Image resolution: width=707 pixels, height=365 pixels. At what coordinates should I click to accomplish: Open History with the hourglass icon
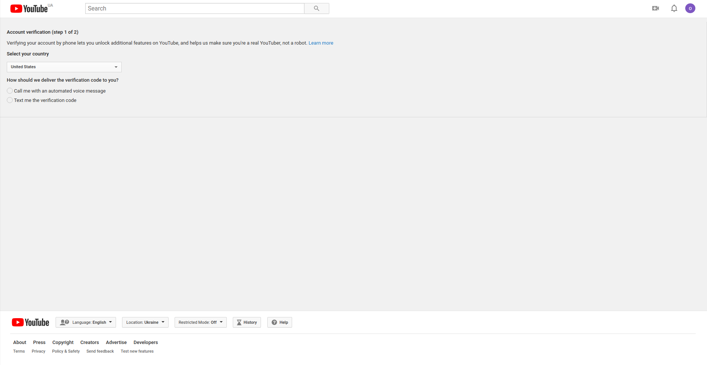[247, 322]
